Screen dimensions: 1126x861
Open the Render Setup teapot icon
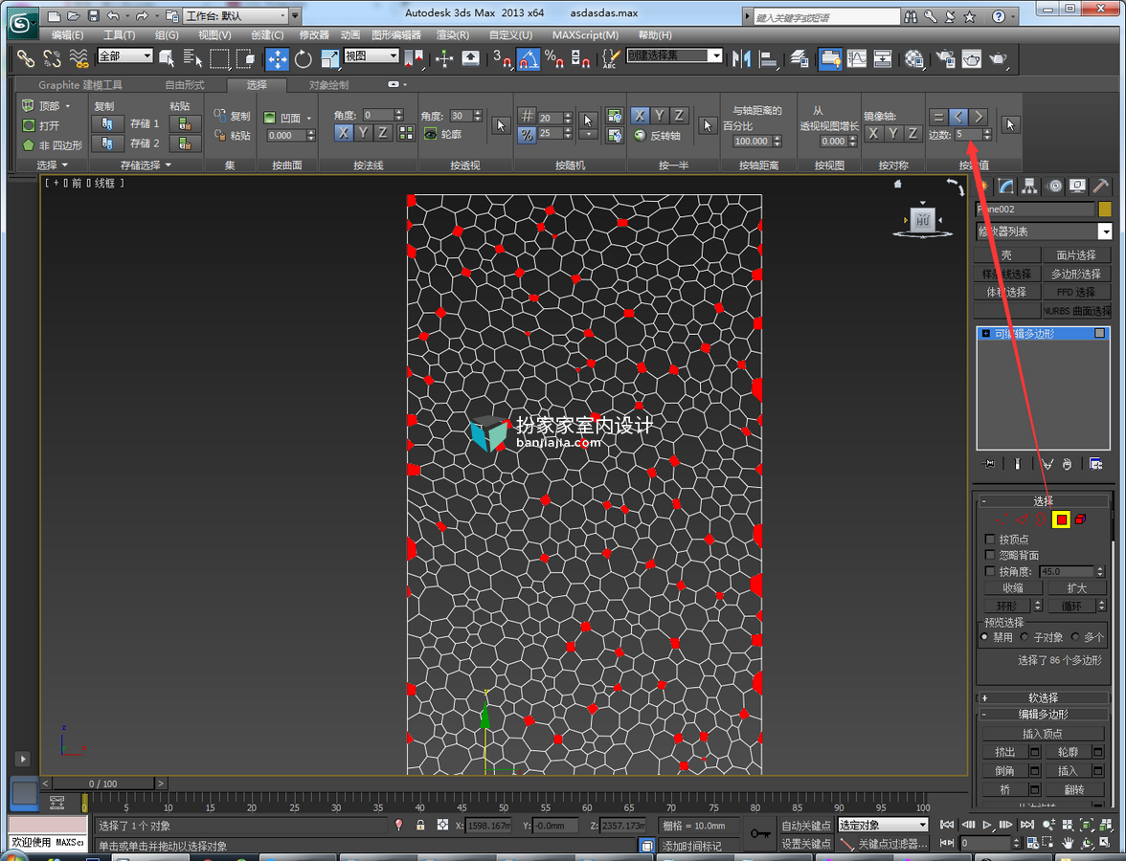[945, 59]
